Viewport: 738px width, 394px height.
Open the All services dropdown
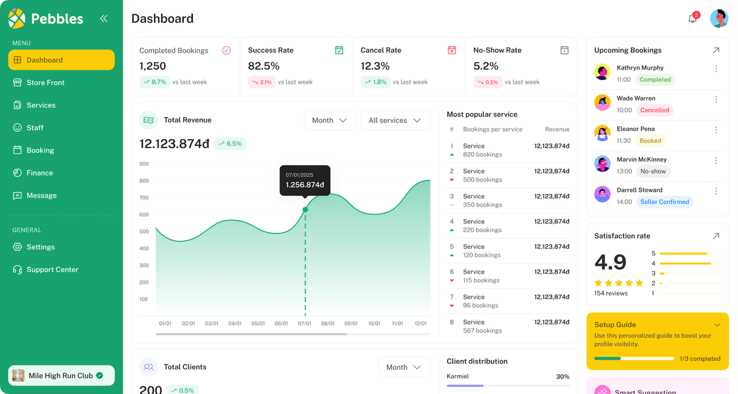395,121
